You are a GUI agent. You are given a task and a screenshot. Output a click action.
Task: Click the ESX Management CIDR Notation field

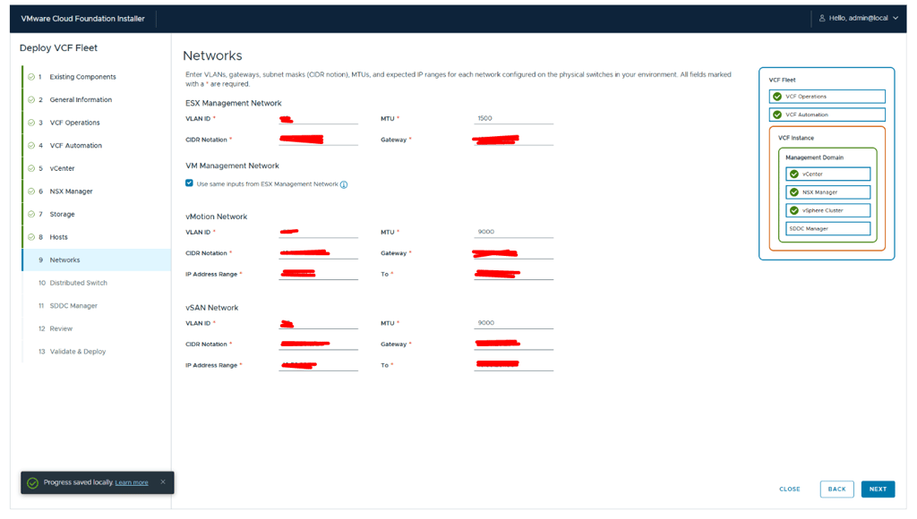318,140
